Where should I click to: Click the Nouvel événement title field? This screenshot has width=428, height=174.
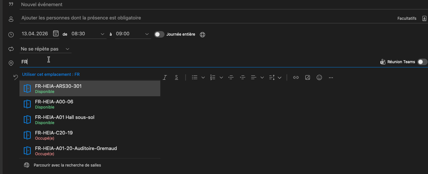[130, 5]
